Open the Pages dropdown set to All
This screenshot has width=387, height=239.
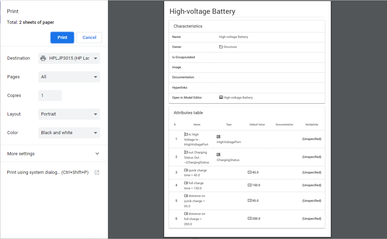69,77
